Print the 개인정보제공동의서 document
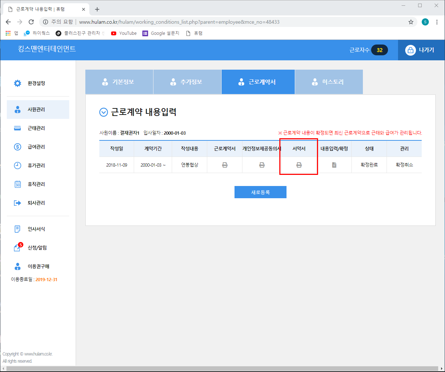The height and width of the screenshot is (372, 445). click(x=262, y=165)
